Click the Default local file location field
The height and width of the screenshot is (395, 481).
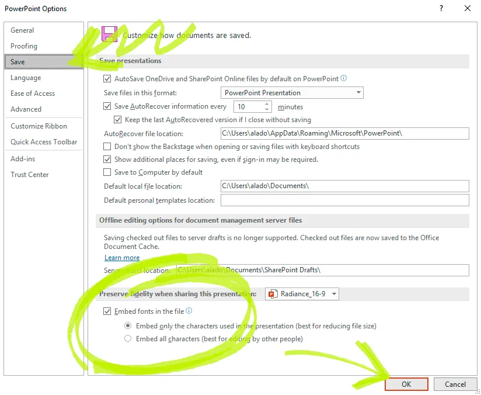(x=345, y=186)
